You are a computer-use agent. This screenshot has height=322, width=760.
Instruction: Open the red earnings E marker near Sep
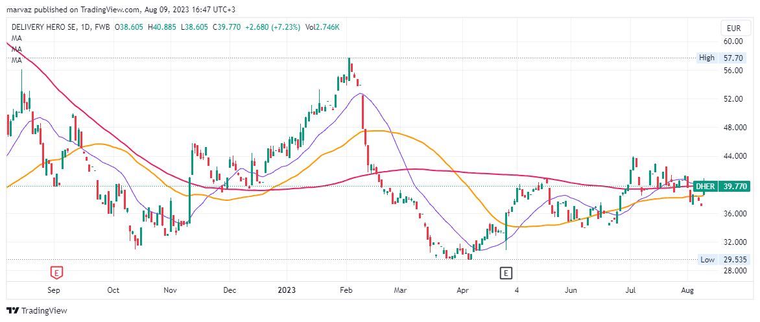click(57, 273)
